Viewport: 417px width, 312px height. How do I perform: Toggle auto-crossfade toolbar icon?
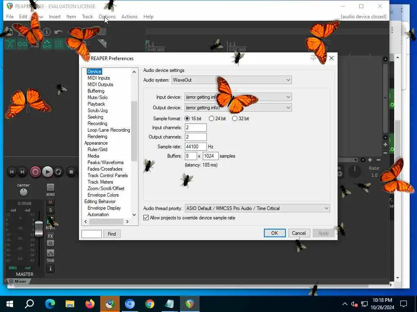(x=10, y=44)
